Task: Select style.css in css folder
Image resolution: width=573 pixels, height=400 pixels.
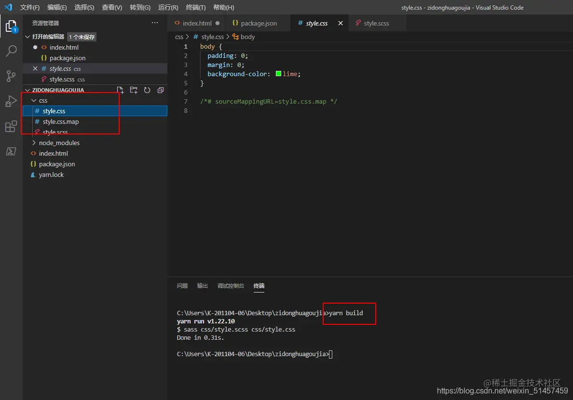Action: click(95, 111)
